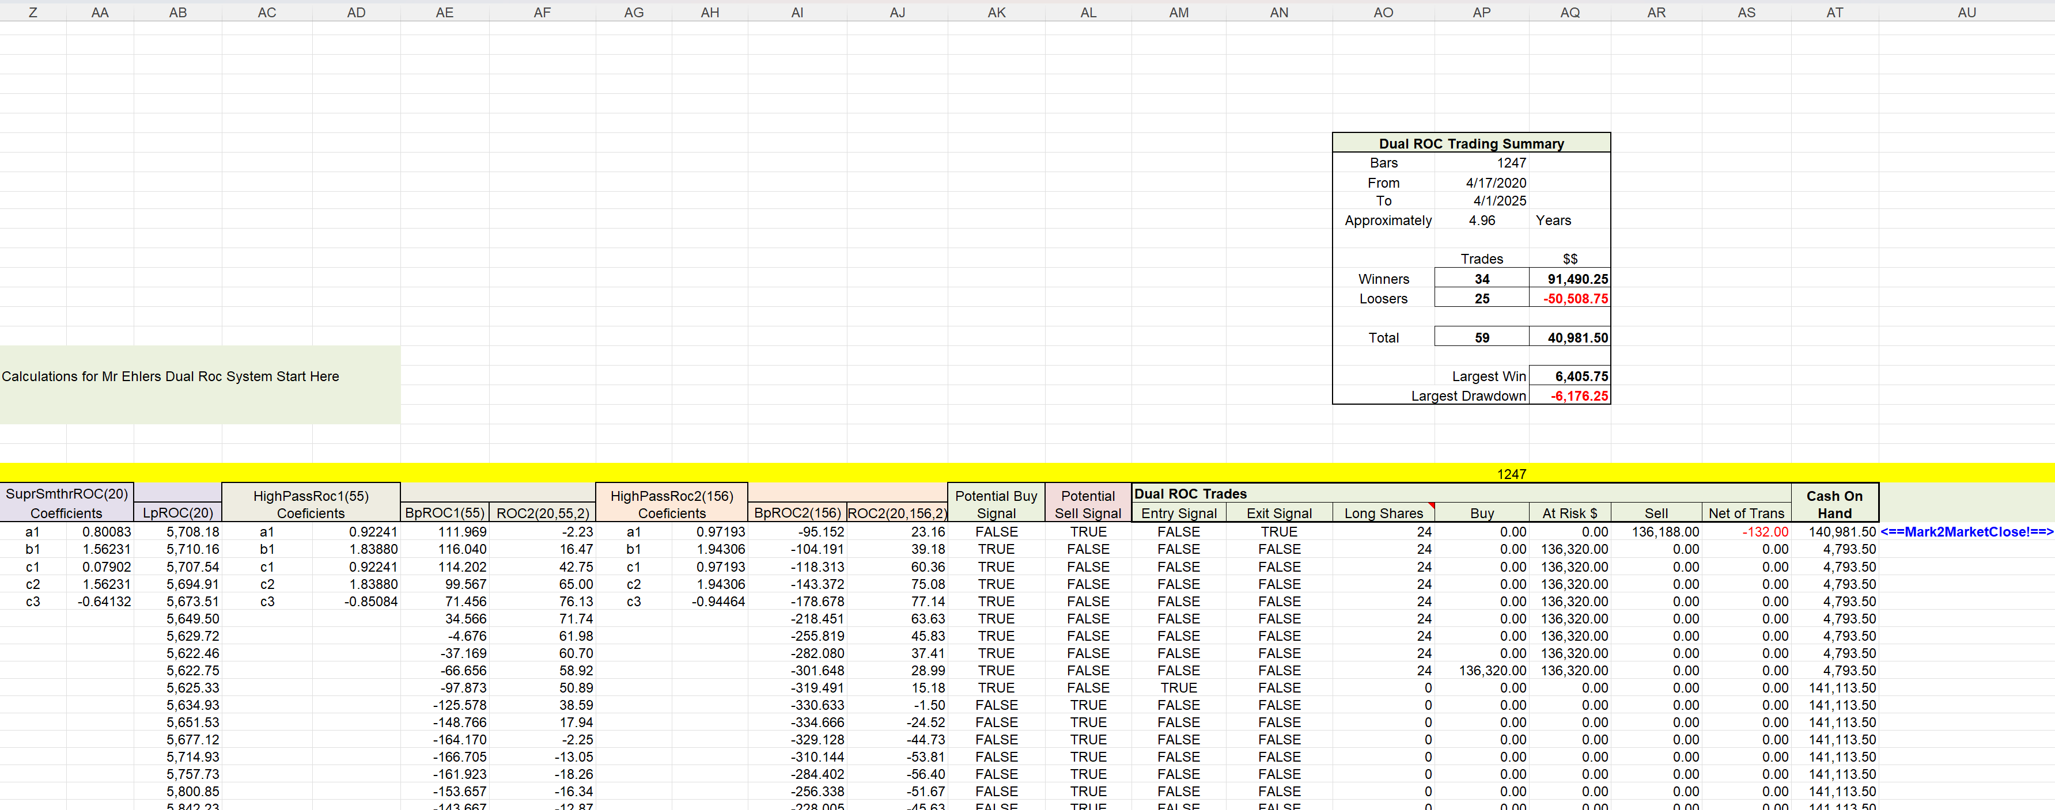Select column header AK
Screen dimensions: 2055x810
pyautogui.click(x=996, y=12)
